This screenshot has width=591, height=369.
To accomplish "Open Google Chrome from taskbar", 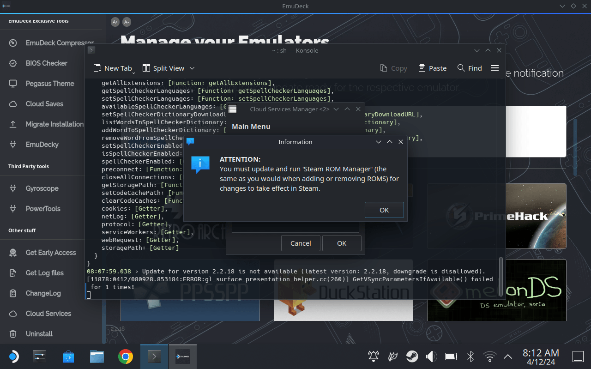I will [x=126, y=356].
